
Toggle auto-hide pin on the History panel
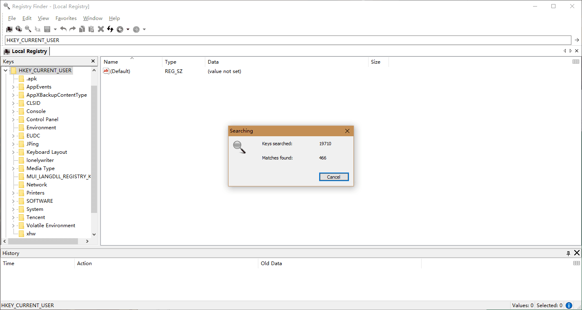[568, 253]
